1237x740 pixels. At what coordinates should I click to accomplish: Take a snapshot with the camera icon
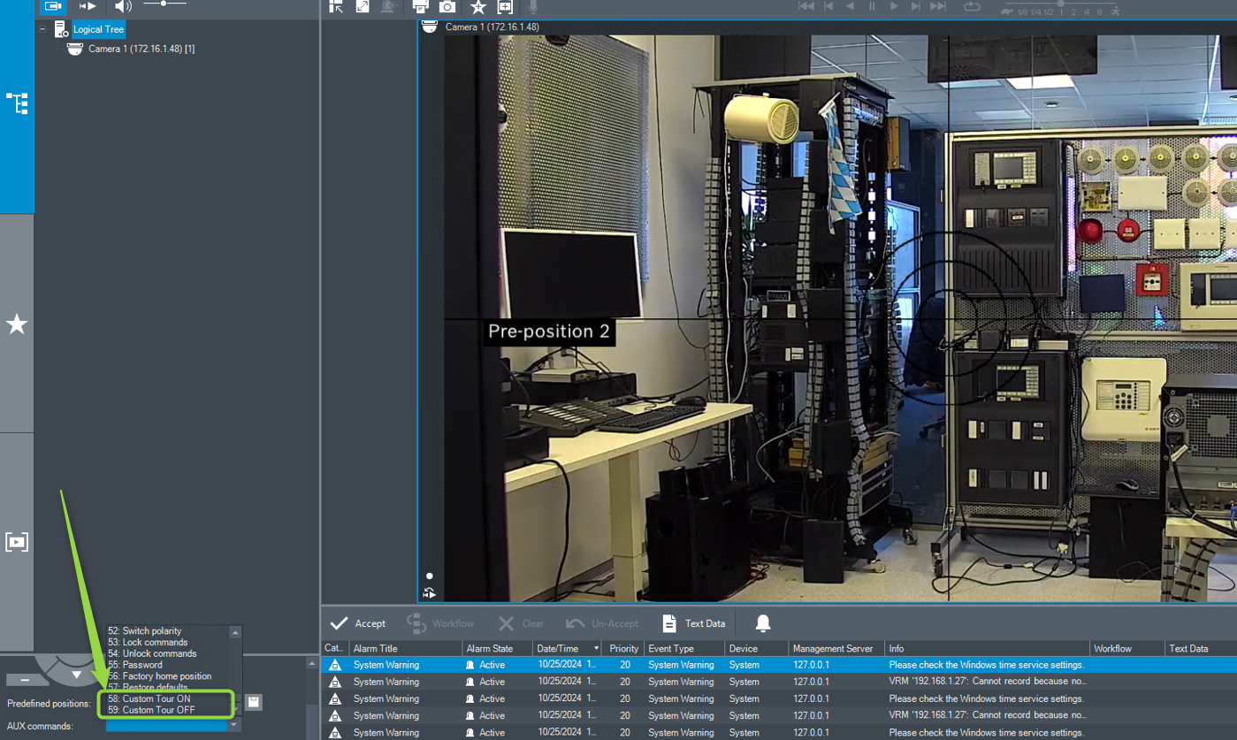448,7
